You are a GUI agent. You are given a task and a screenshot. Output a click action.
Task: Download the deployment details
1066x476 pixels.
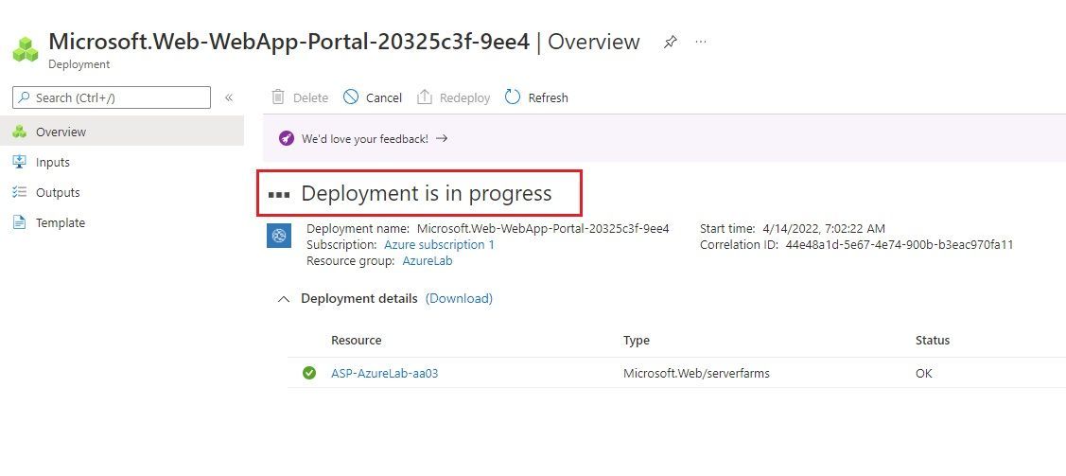(459, 298)
